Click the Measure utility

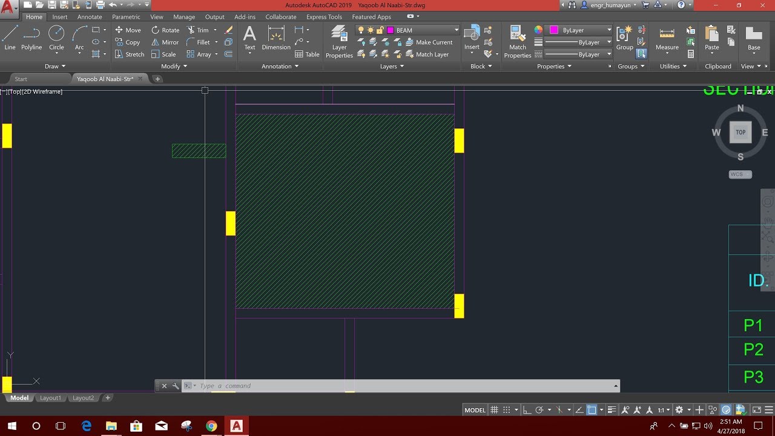coord(667,38)
